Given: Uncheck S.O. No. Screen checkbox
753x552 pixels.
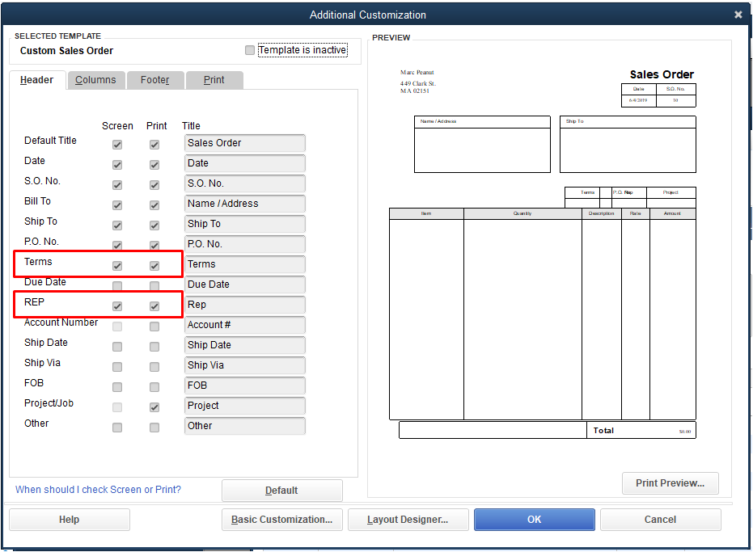Looking at the screenshot, I should click(117, 185).
